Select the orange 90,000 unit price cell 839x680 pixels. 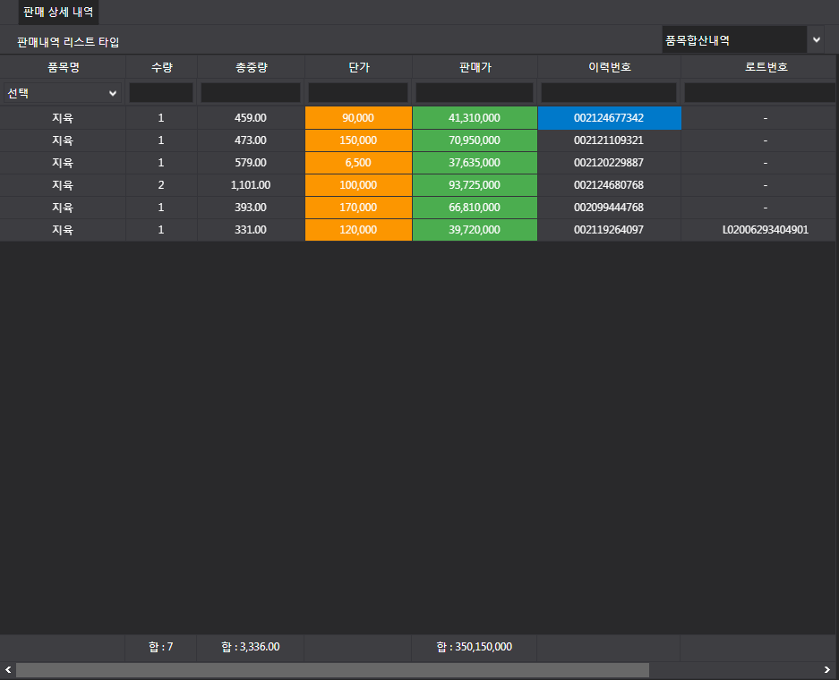(x=358, y=117)
